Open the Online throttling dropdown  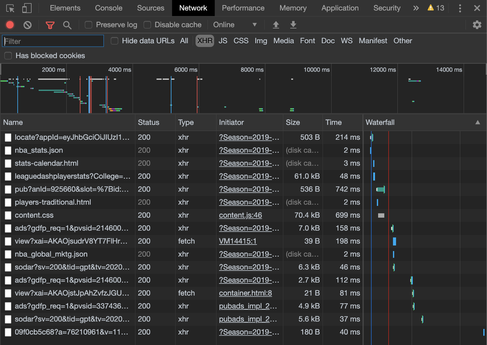235,25
